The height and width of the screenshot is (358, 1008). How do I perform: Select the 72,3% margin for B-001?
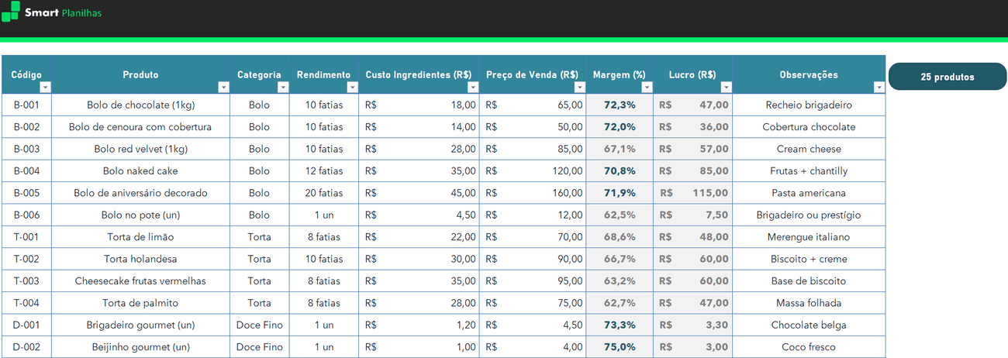pyautogui.click(x=620, y=105)
